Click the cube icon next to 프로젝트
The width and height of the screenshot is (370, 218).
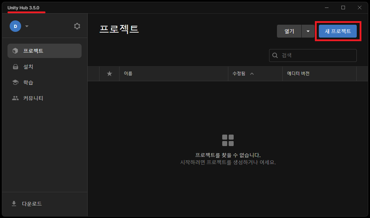click(x=15, y=51)
